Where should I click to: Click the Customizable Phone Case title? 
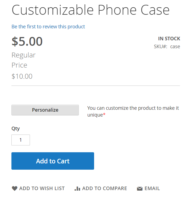91,10
